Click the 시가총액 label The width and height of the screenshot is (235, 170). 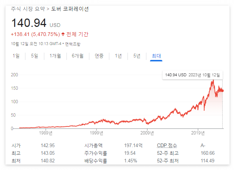click(93, 145)
